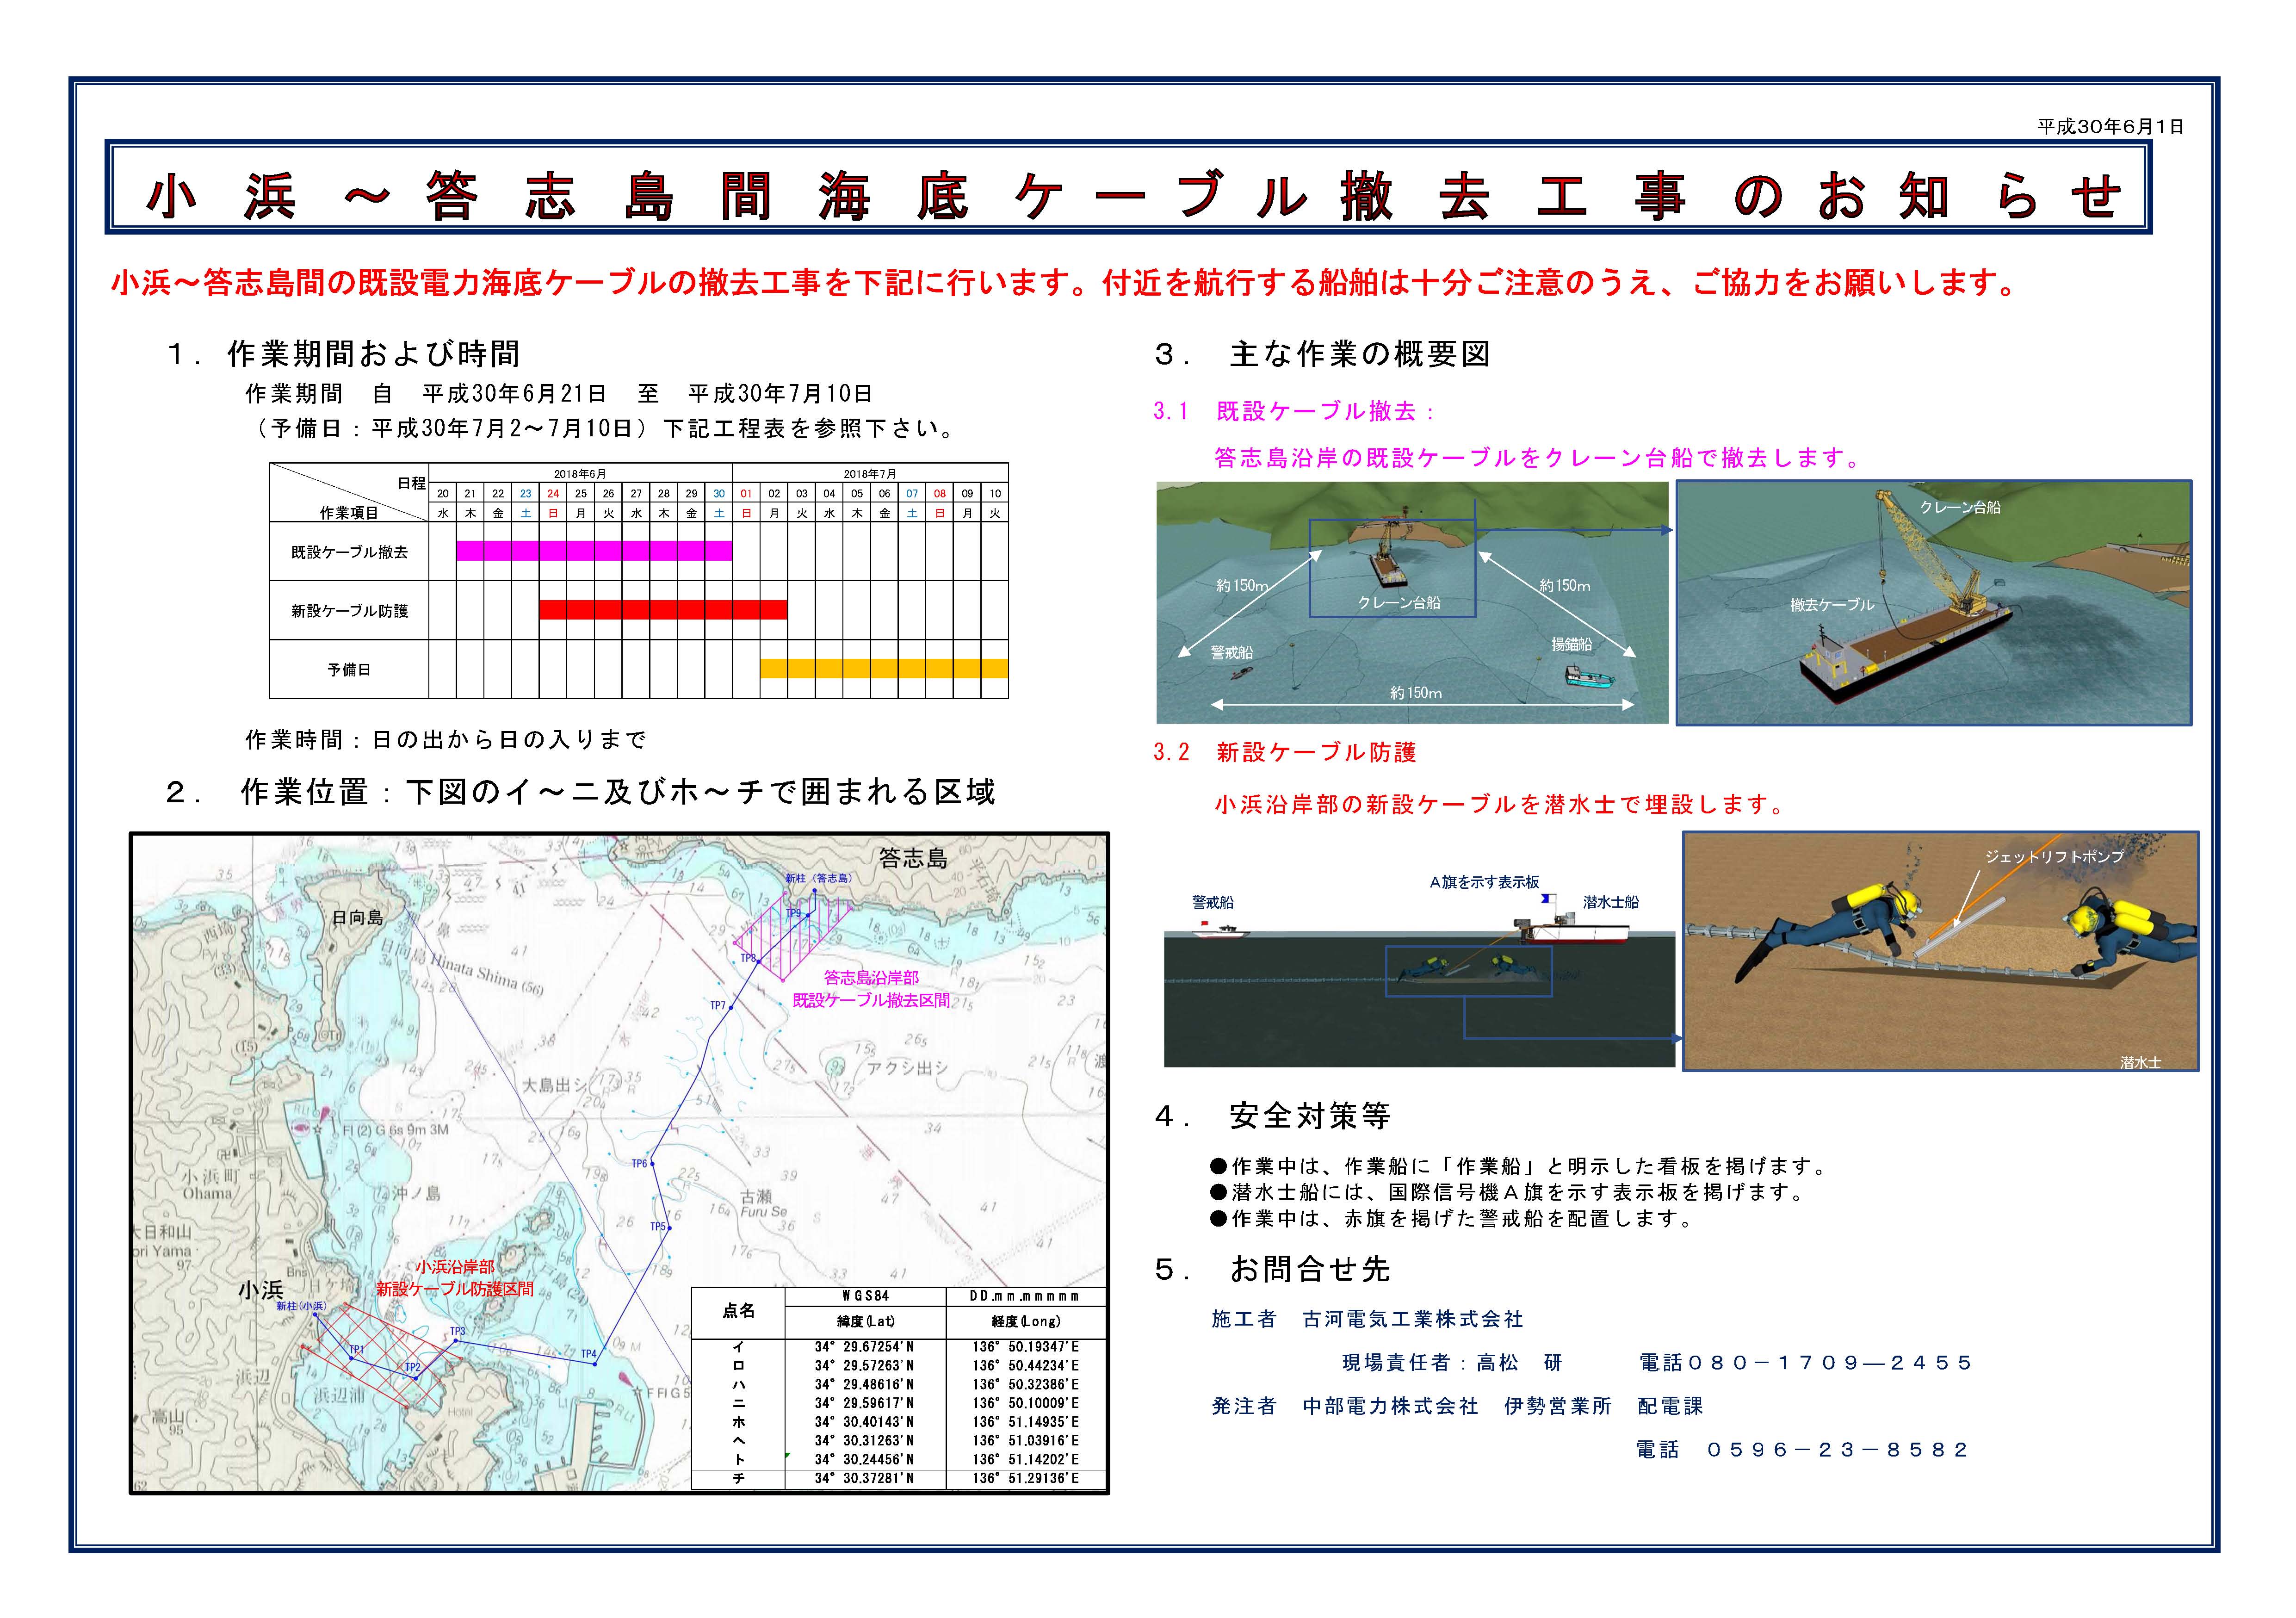Viewport: 2296px width, 1618px height.
Task: Click the 点名 column header in coordinate table
Action: tap(738, 1311)
